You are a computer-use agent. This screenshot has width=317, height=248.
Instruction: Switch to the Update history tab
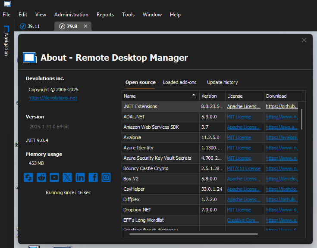coord(223,82)
